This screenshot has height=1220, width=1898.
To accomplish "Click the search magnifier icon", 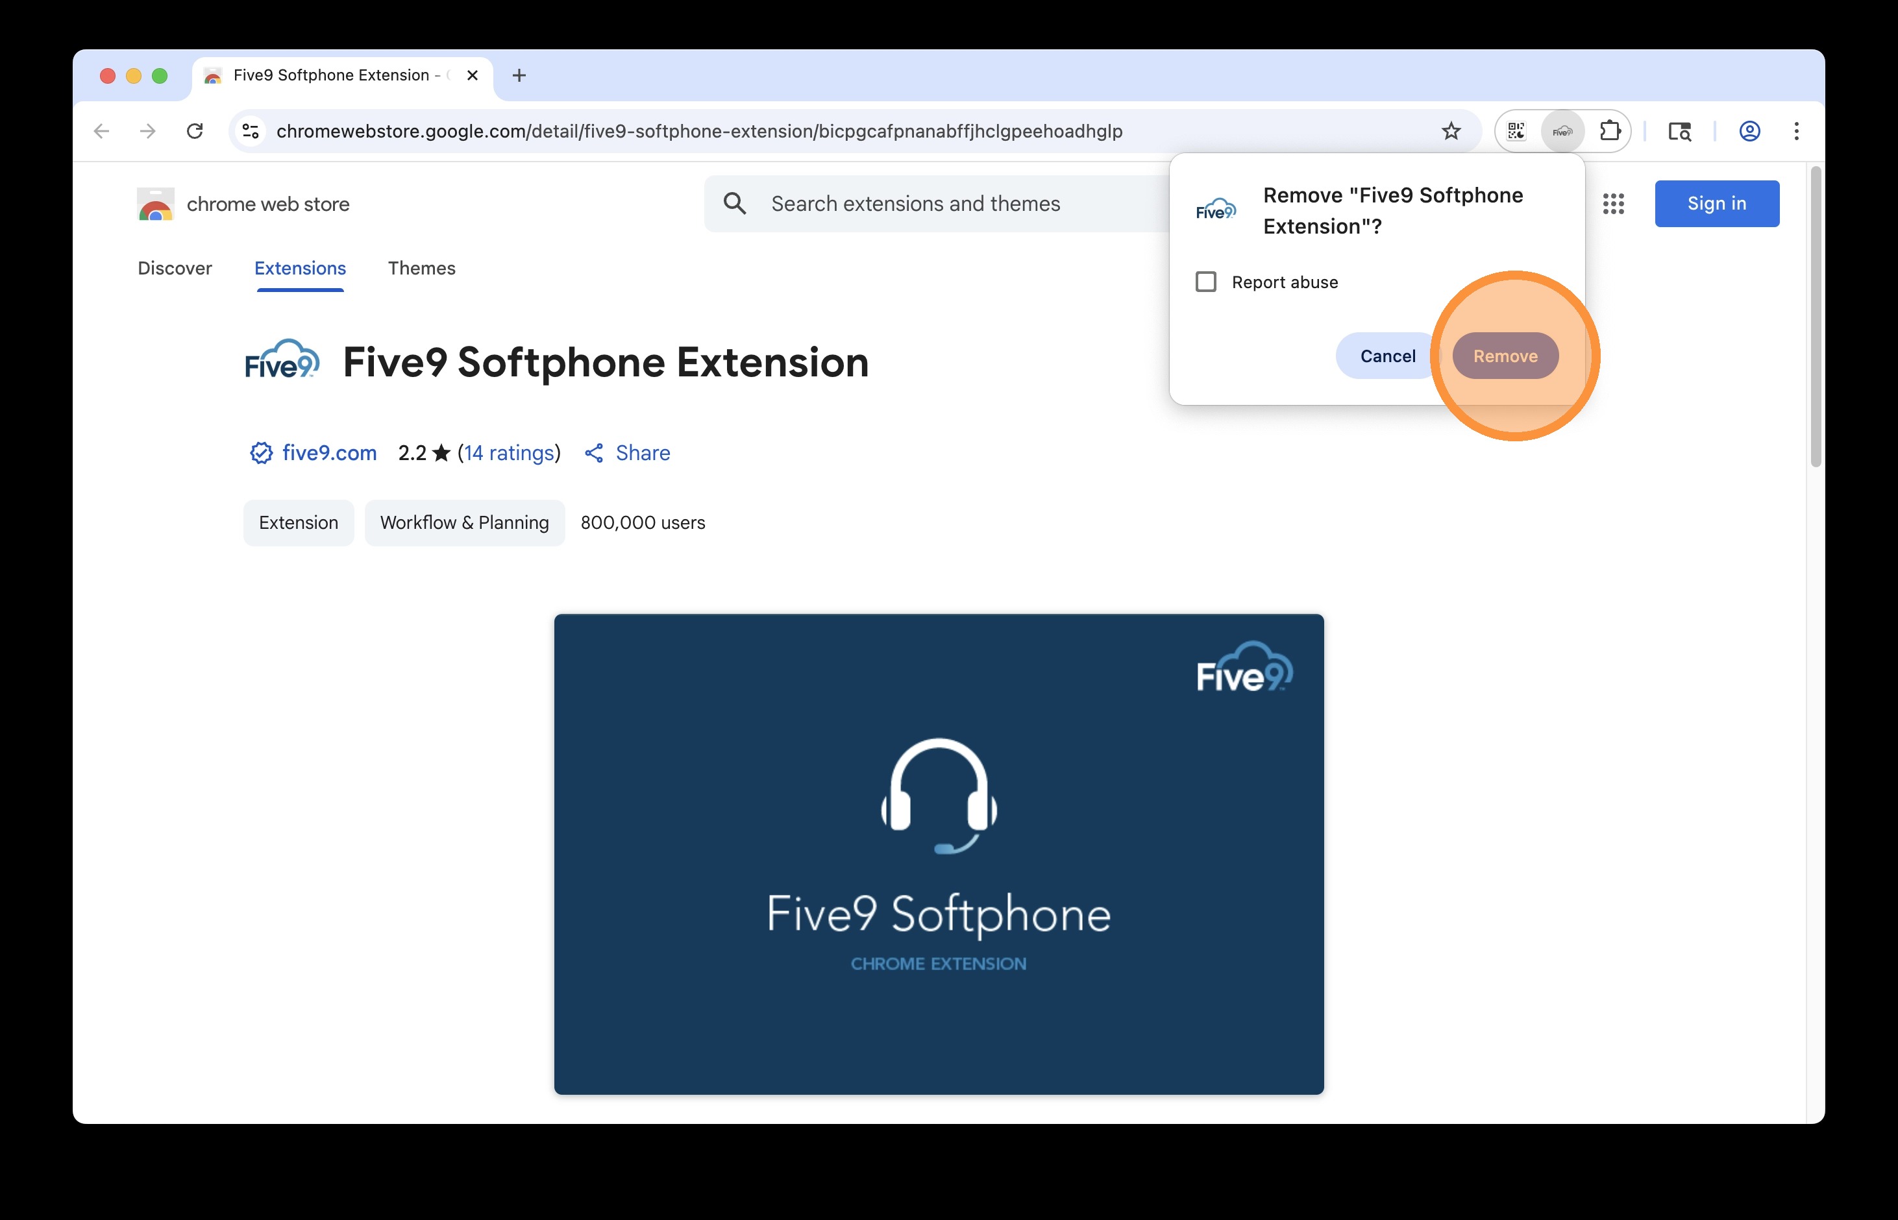I will pos(735,204).
